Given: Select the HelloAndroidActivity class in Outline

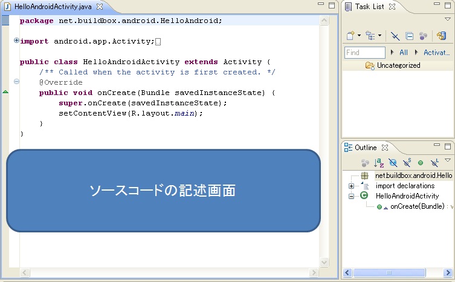Looking at the screenshot, I should point(407,196).
